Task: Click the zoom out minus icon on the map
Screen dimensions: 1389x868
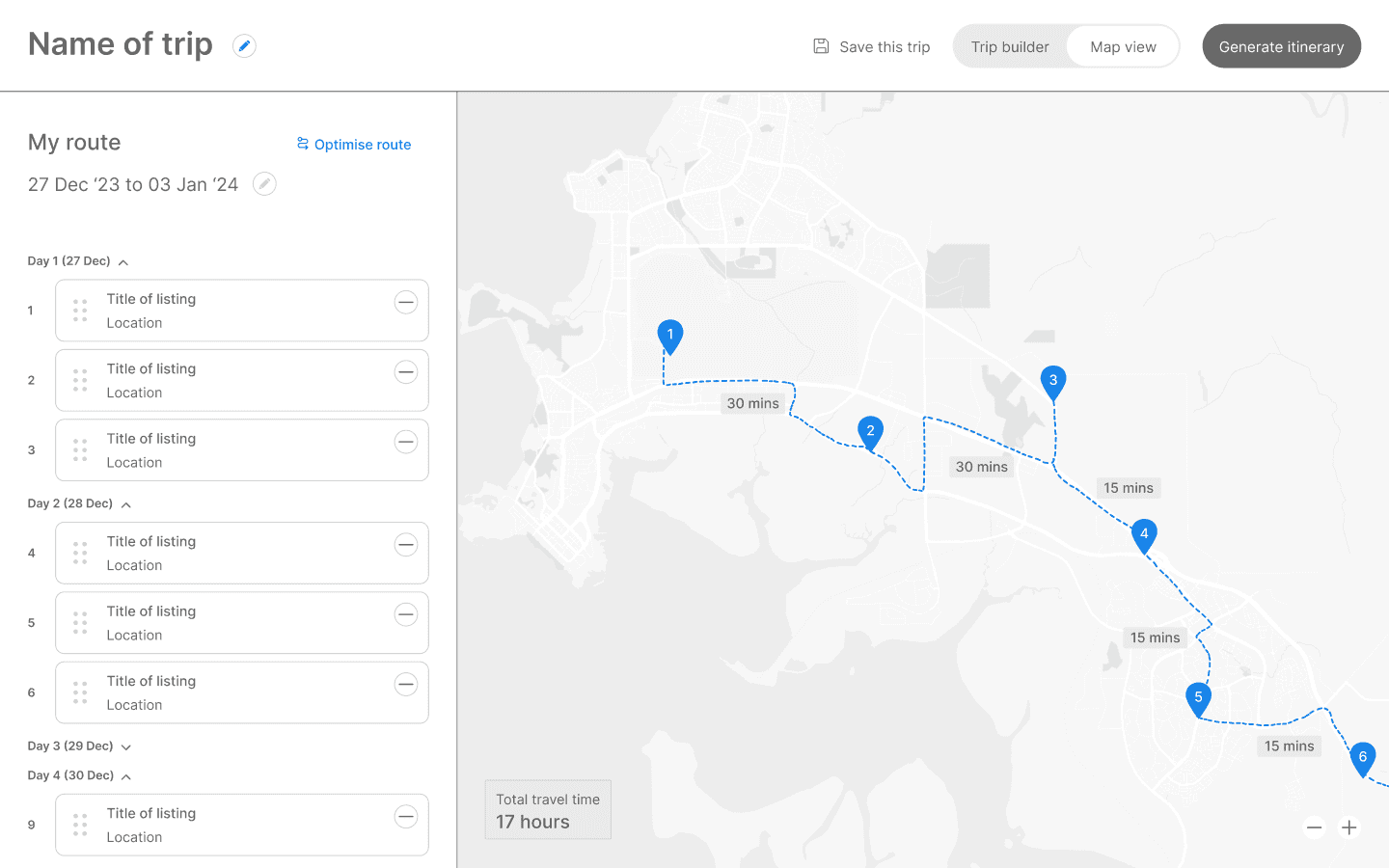Action: 1314,827
